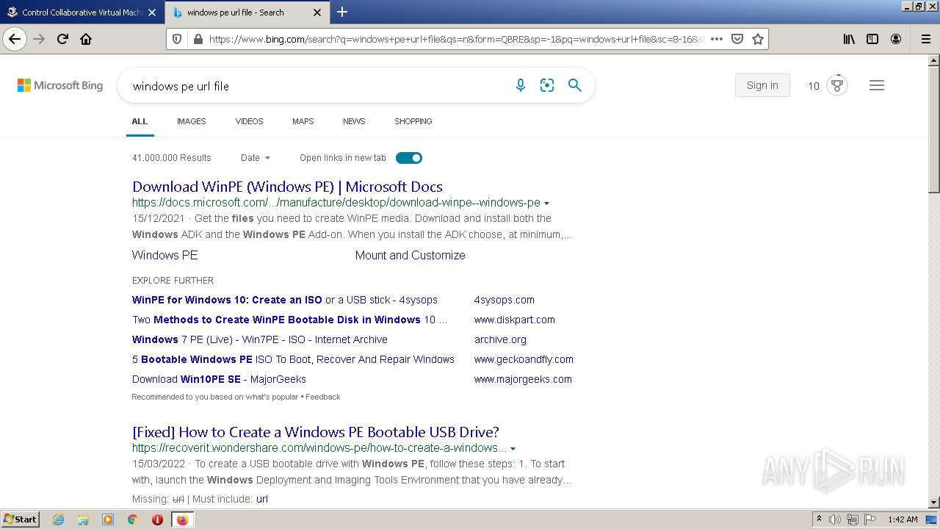This screenshot has height=529, width=940.
Task: Open the Windows PE sublink
Action: click(165, 255)
